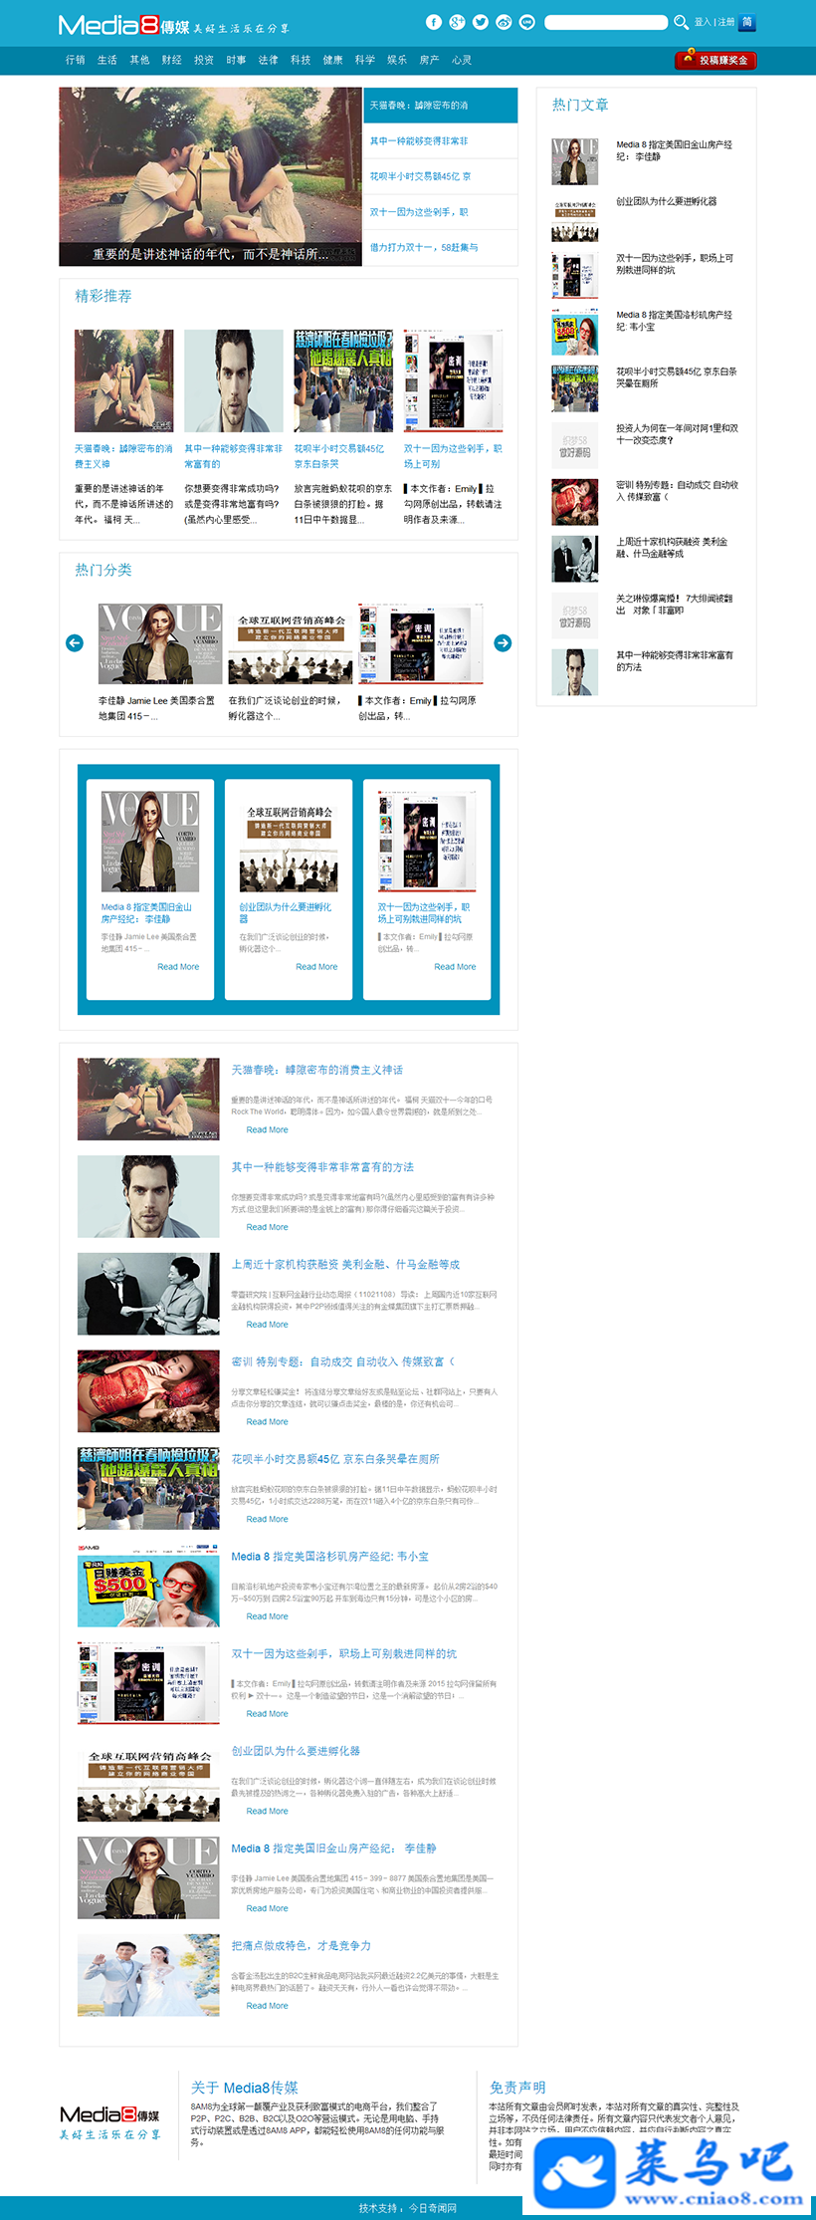
Task: Open sidebar article 密训 特别专题：自动成交
Action: point(677,491)
